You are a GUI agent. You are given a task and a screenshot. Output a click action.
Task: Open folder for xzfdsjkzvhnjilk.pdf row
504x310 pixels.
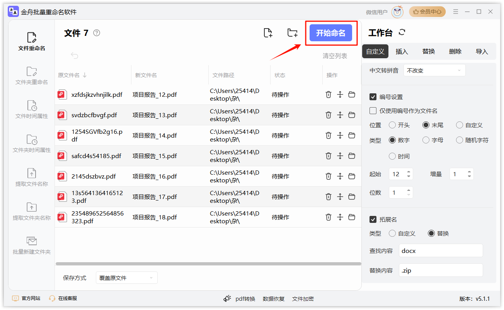(352, 94)
